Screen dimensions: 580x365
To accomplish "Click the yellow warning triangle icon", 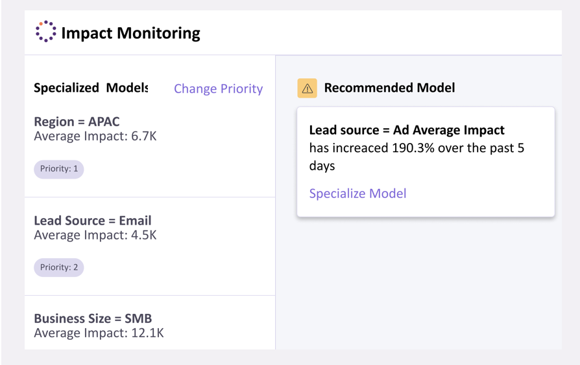I will coord(307,88).
